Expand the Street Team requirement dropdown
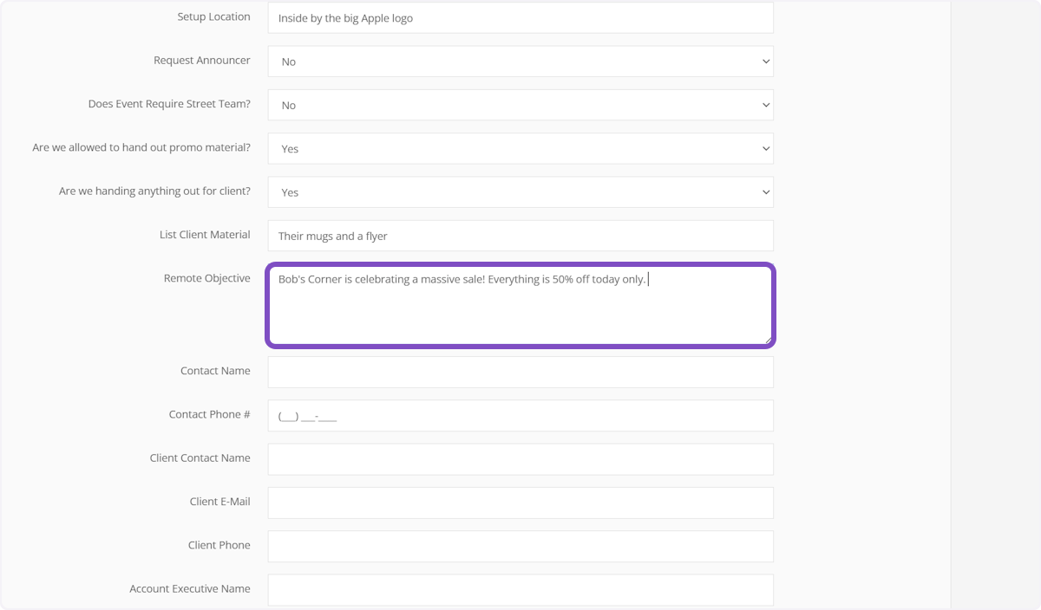Image resolution: width=1041 pixels, height=610 pixels. click(x=520, y=105)
